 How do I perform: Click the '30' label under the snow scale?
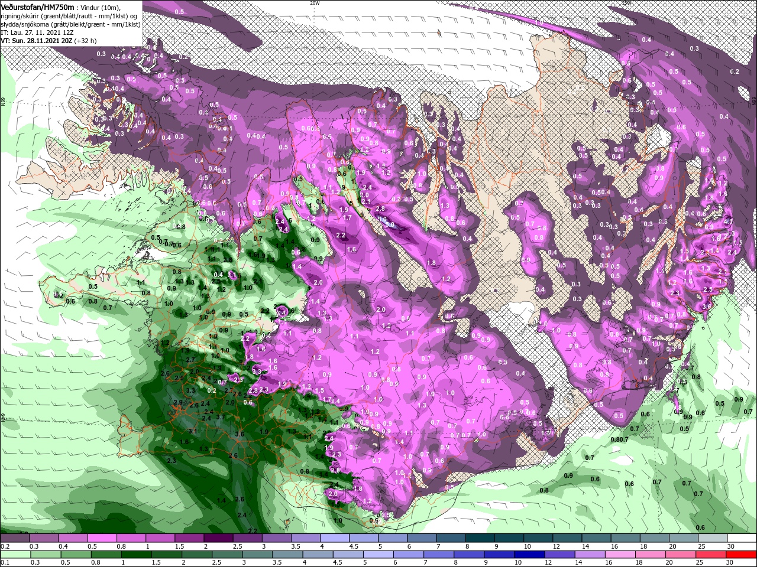pos(730,546)
